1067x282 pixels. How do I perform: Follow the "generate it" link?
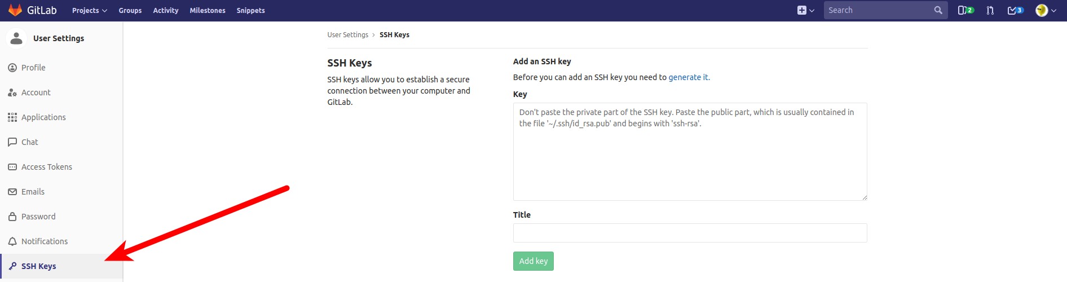point(689,77)
